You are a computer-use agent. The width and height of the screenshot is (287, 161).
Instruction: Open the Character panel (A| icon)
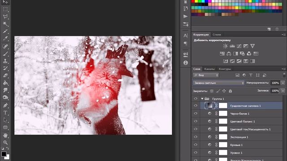[186, 36]
